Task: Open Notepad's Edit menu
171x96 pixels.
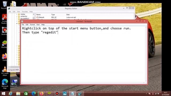Action: [x=27, y=25]
